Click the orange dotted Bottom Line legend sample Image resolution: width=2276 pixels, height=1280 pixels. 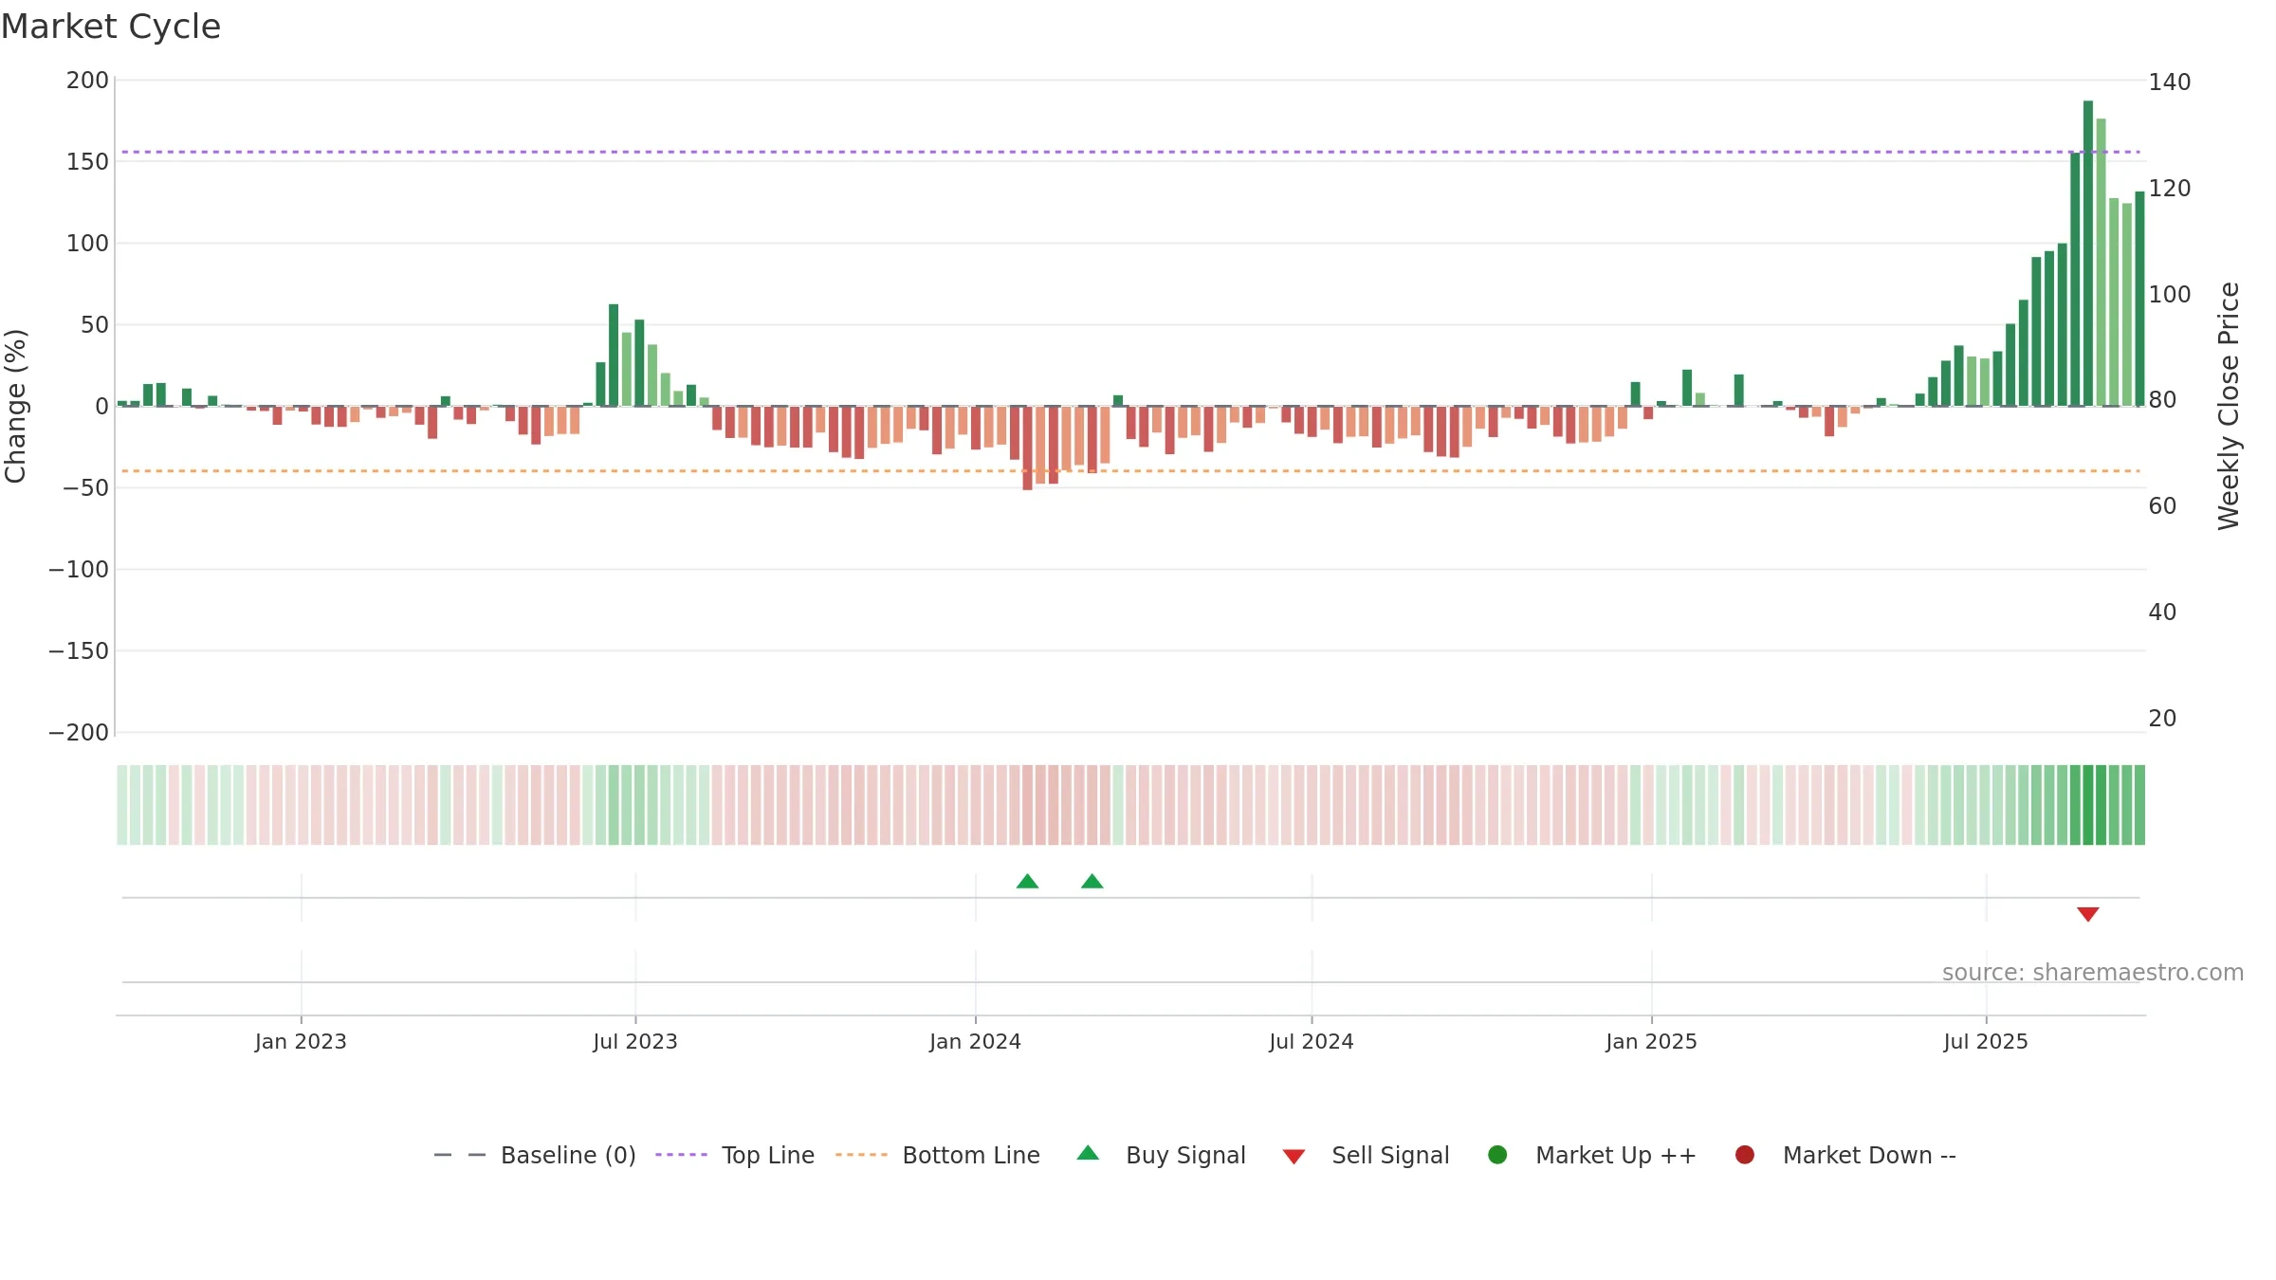[x=861, y=1155]
